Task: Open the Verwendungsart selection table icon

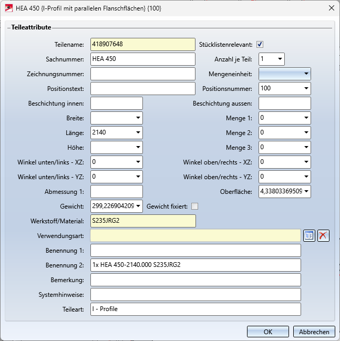Action: (x=309, y=236)
